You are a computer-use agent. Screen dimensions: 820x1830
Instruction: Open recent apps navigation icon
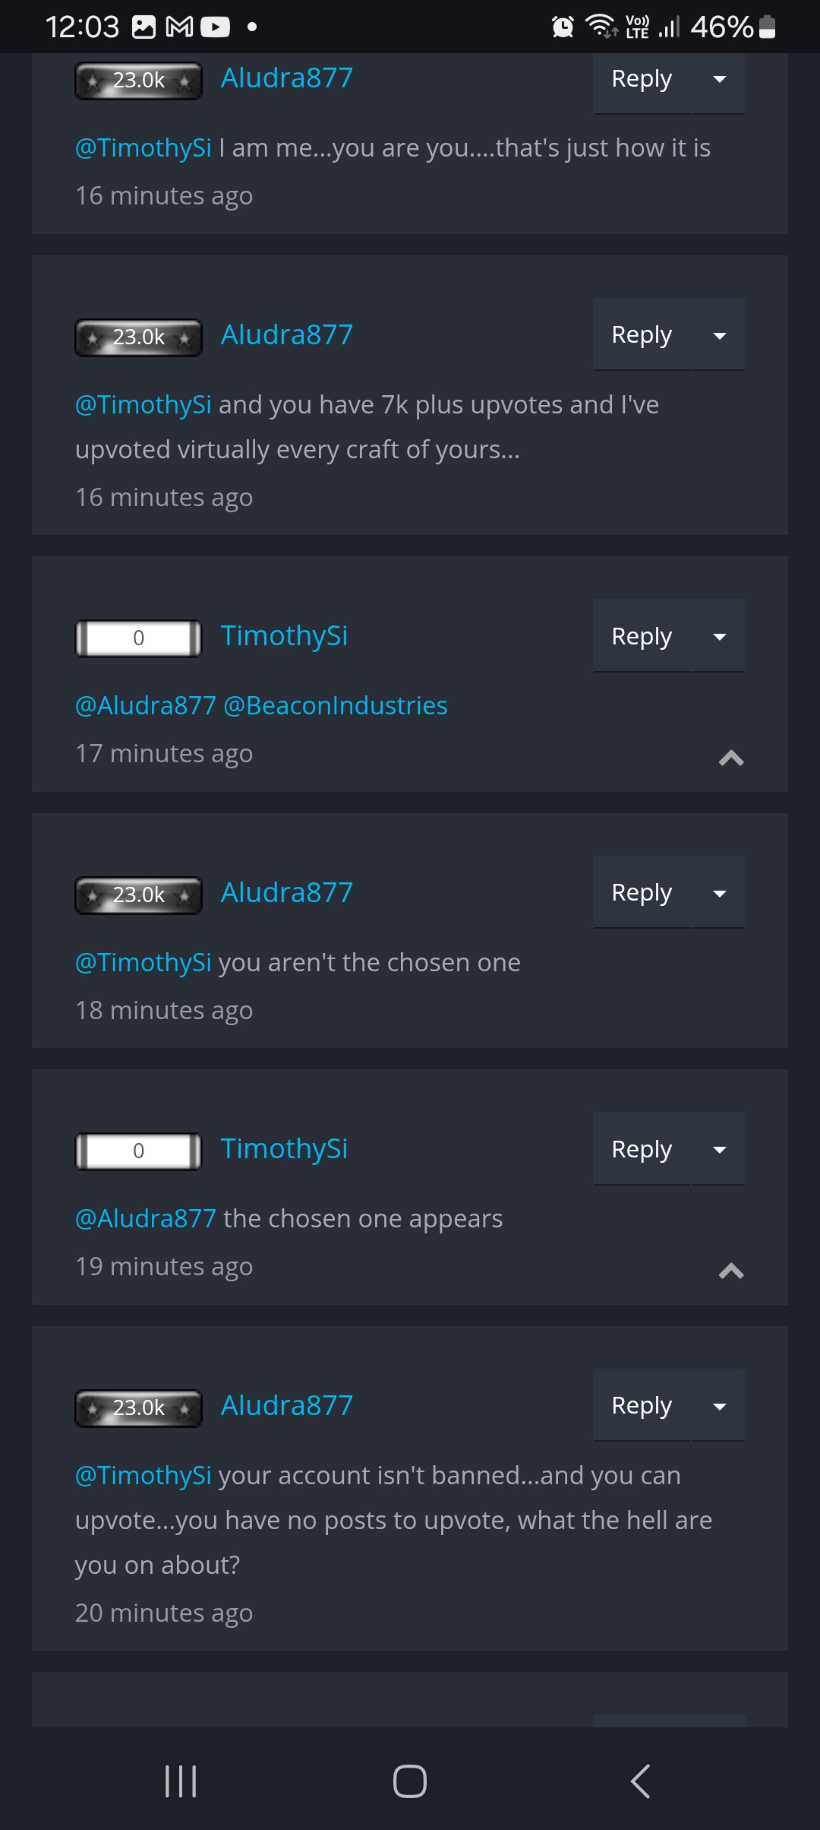pyautogui.click(x=181, y=1781)
